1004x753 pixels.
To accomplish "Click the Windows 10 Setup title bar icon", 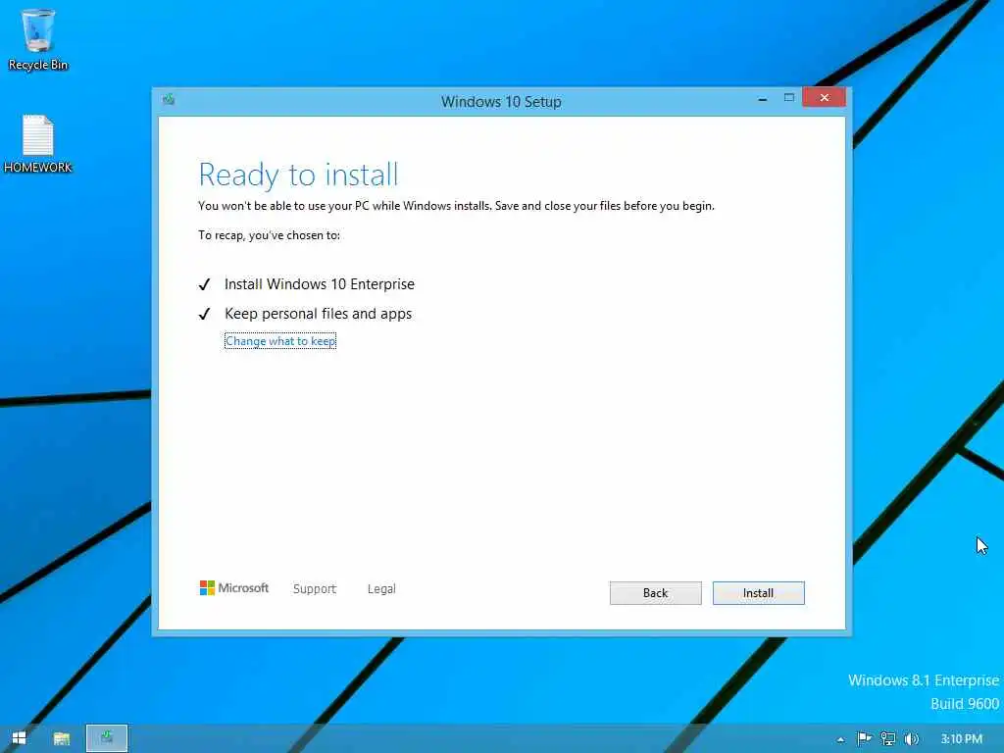I will click(169, 99).
